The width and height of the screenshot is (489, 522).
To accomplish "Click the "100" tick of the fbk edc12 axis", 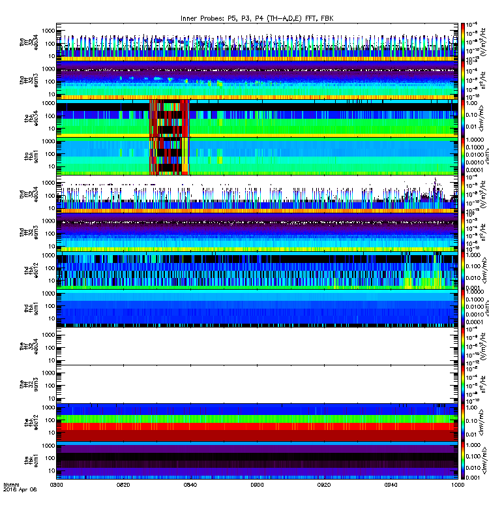I will 50,420.
